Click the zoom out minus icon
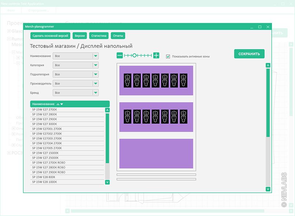Screen dimensions: 295x216 (119, 56)
